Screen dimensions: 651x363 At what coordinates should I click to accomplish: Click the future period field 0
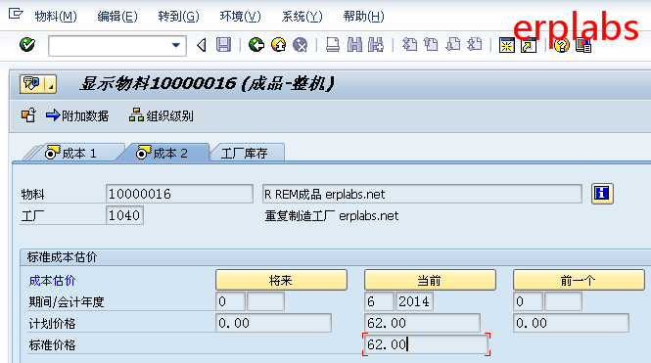[230, 301]
